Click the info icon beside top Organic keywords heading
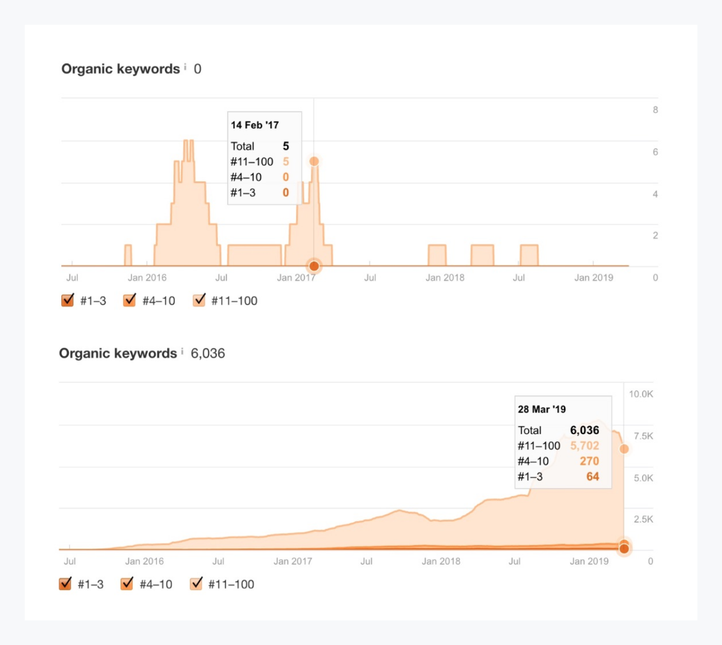The height and width of the screenshot is (645, 722). tap(186, 66)
